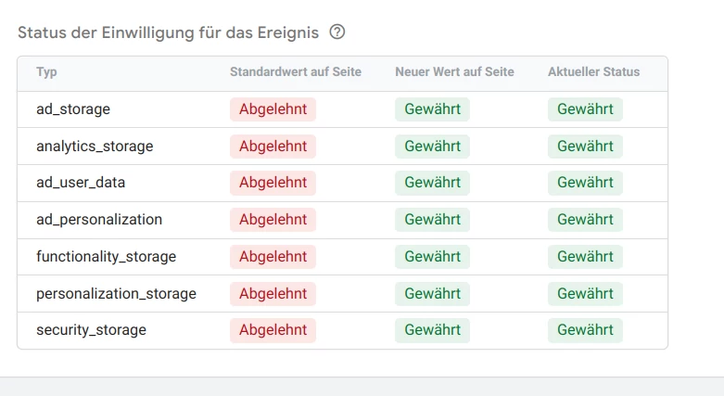Screen dimensions: 724x396
Task: Click Aktueller Status Gewährt for ad_storage
Action: 585,109
